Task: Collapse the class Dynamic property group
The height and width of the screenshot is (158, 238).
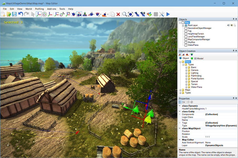Action: click(x=180, y=106)
